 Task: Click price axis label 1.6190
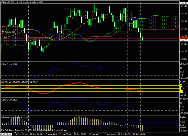(x=184, y=6)
